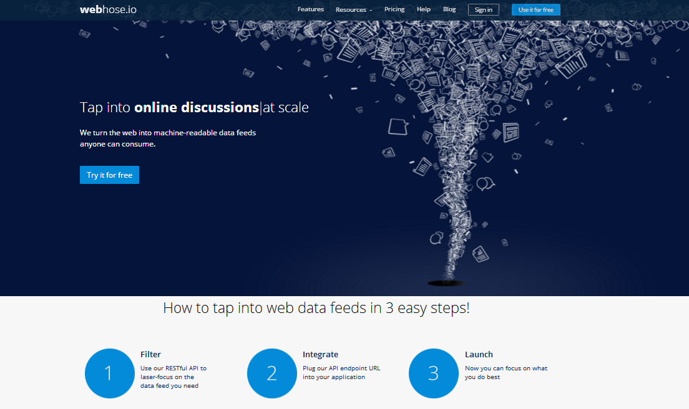
Task: Click the 'How to tap into web data feeds' heading
Action: 316,308
